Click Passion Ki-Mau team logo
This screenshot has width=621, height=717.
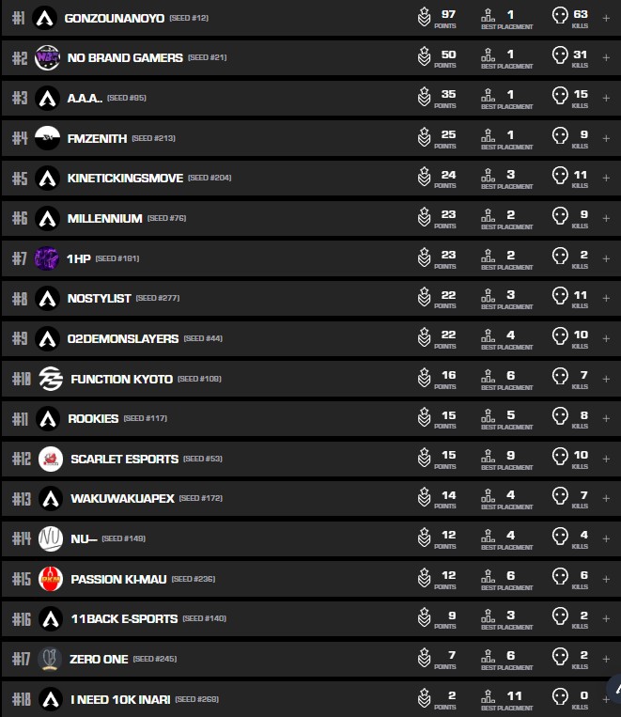tap(50, 579)
